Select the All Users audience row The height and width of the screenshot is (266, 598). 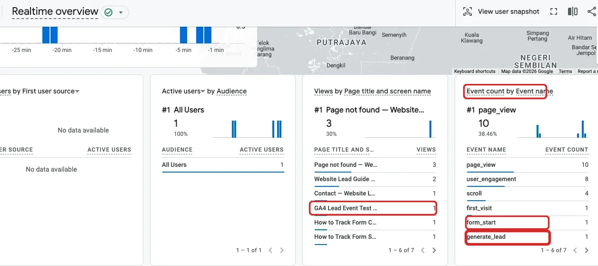[x=223, y=165]
